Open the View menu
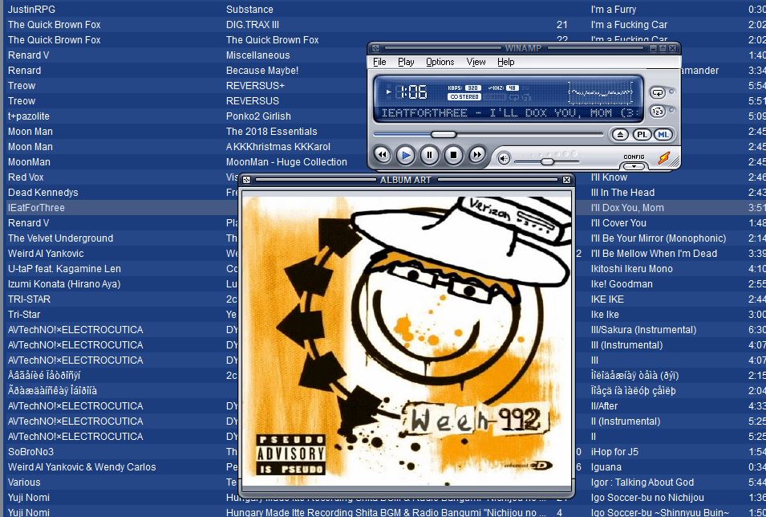This screenshot has width=766, height=517. coord(476,62)
